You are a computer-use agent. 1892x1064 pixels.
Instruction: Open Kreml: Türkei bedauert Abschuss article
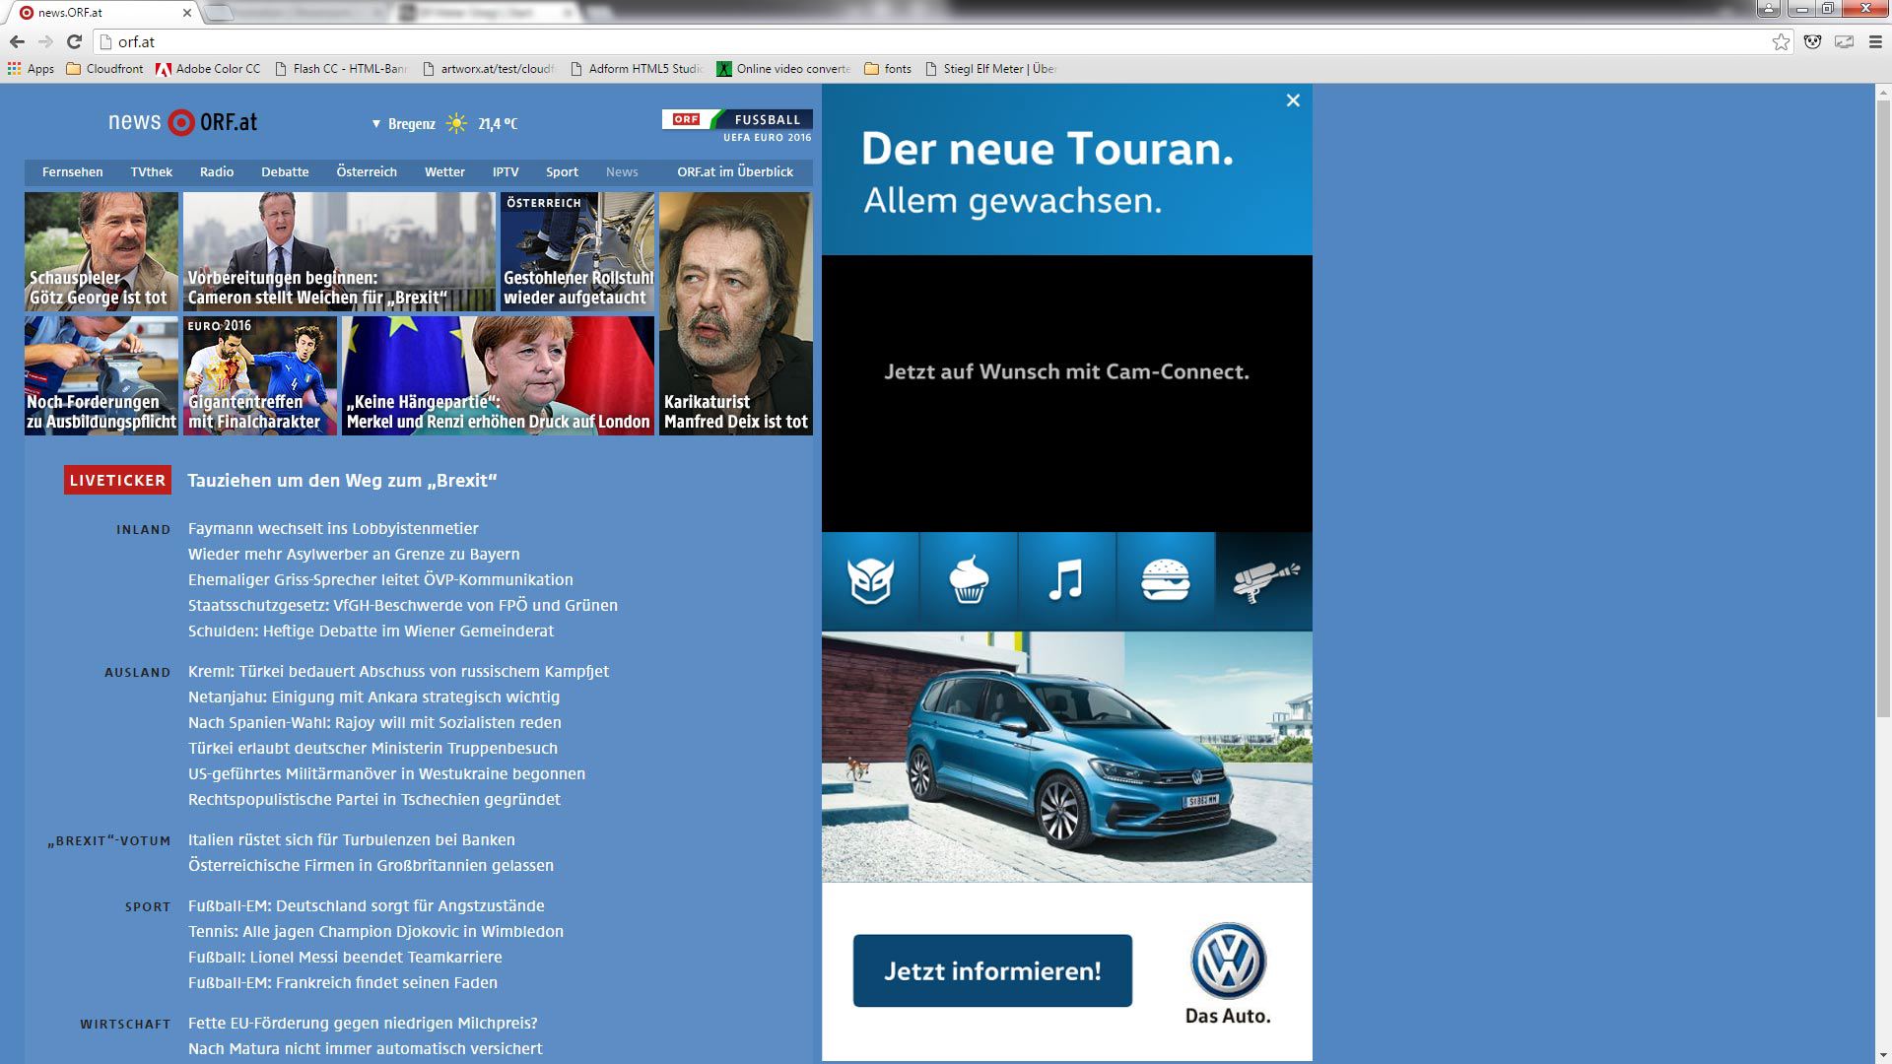pyautogui.click(x=398, y=671)
